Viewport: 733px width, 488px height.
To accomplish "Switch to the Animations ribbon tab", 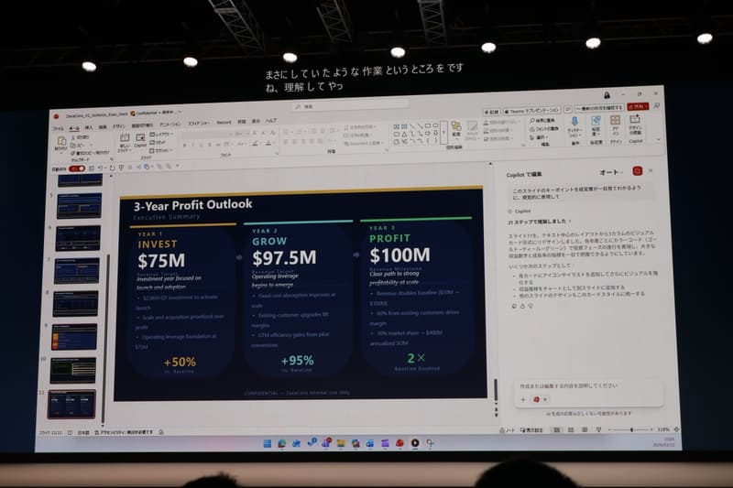I will pyautogui.click(x=170, y=124).
